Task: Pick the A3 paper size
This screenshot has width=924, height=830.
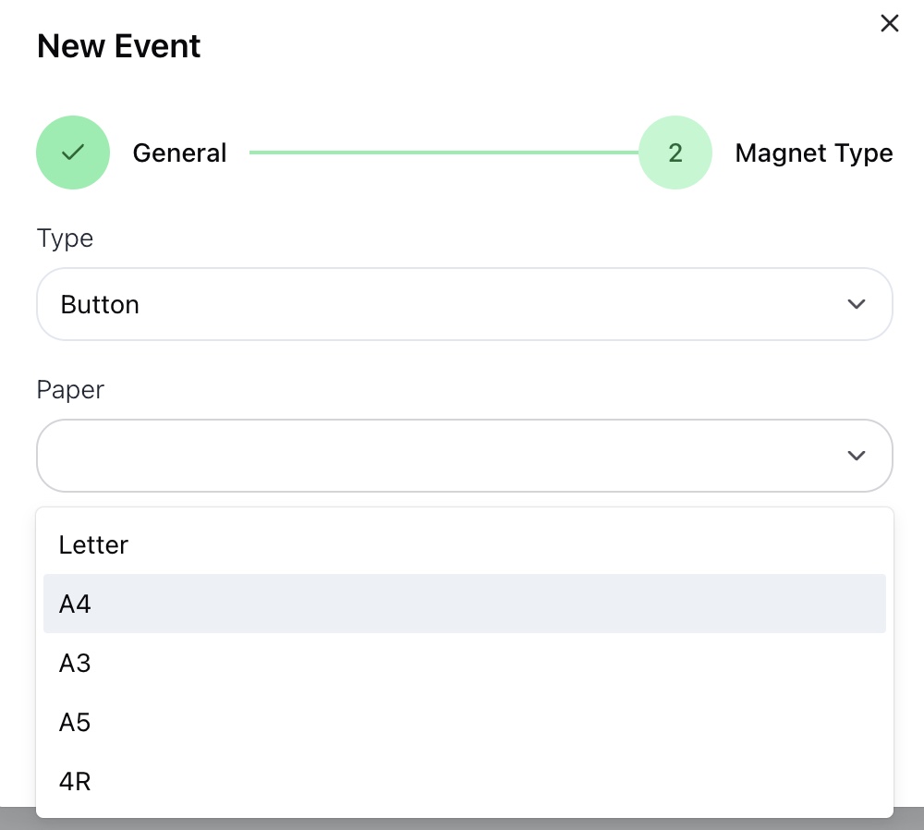Action: click(x=75, y=663)
